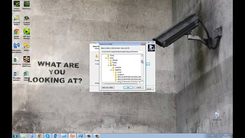Open the blue icon with orange dots shortcut
The width and height of the screenshot is (245, 138).
click(26, 61)
